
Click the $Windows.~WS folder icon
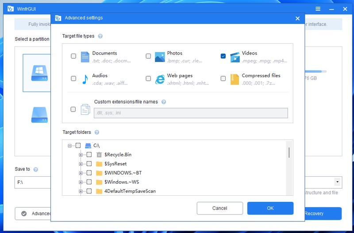click(99, 182)
